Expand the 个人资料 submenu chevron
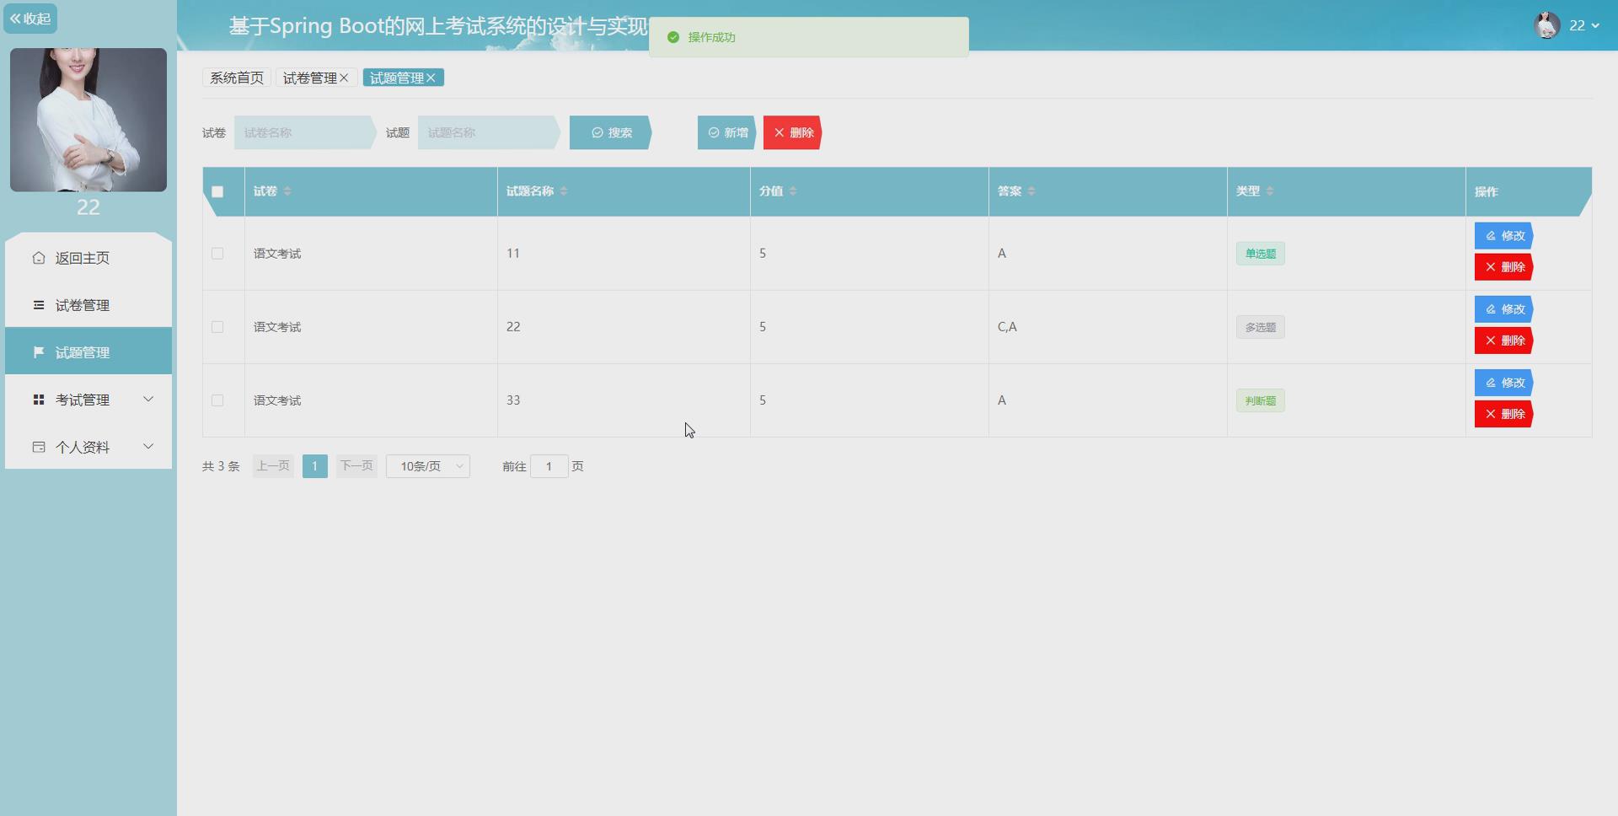 click(148, 446)
